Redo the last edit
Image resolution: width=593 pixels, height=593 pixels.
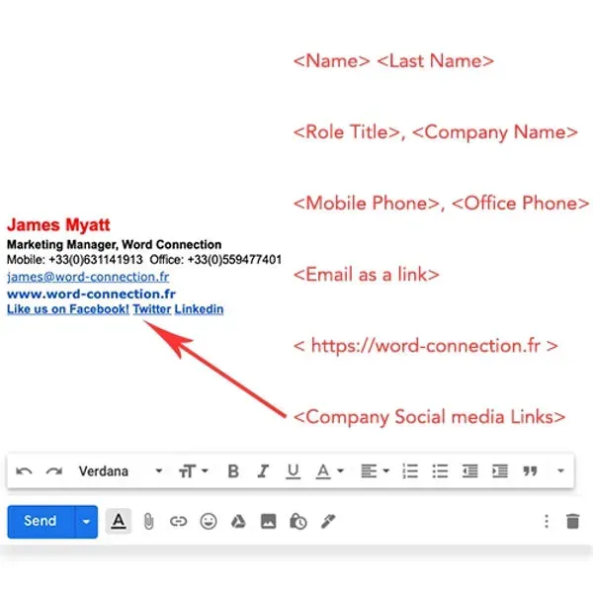coord(54,471)
